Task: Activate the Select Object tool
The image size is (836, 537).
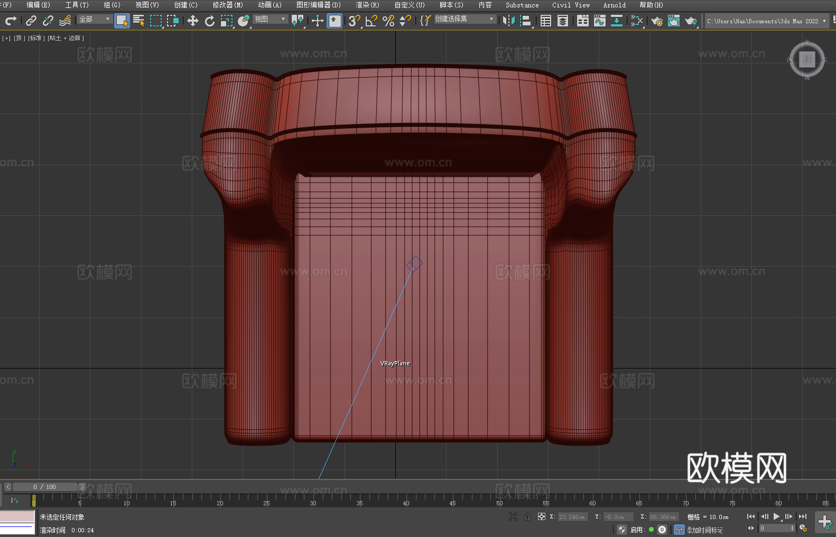Action: 122,21
